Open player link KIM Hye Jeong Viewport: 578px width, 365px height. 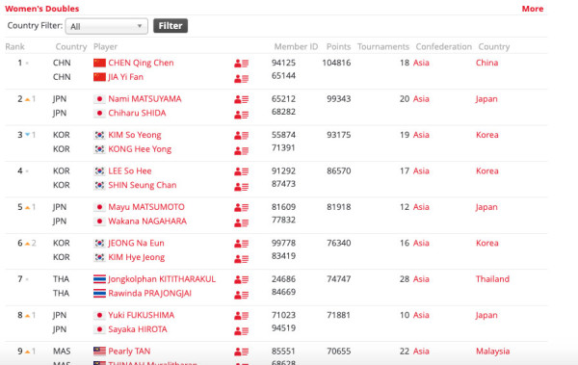click(137, 257)
